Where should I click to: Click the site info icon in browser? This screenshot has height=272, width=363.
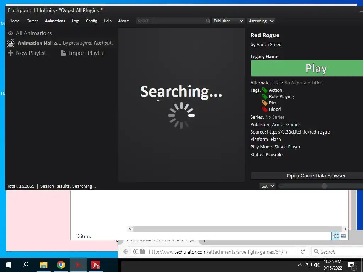click(136, 251)
